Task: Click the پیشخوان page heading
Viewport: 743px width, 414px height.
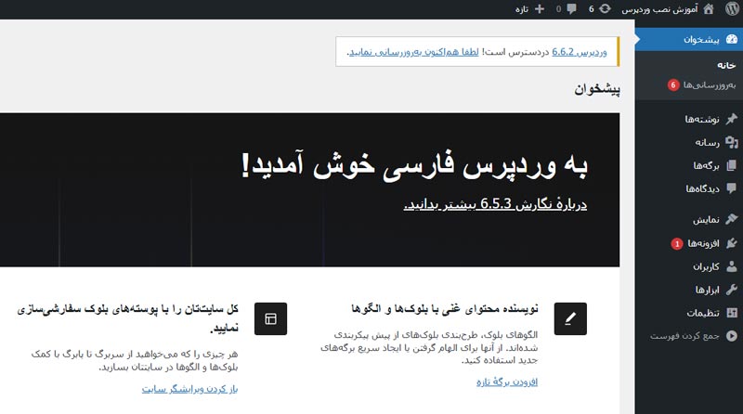Action: click(597, 88)
